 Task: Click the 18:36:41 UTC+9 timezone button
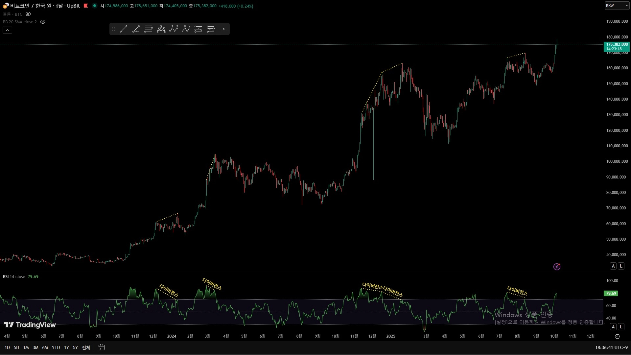pos(611,347)
